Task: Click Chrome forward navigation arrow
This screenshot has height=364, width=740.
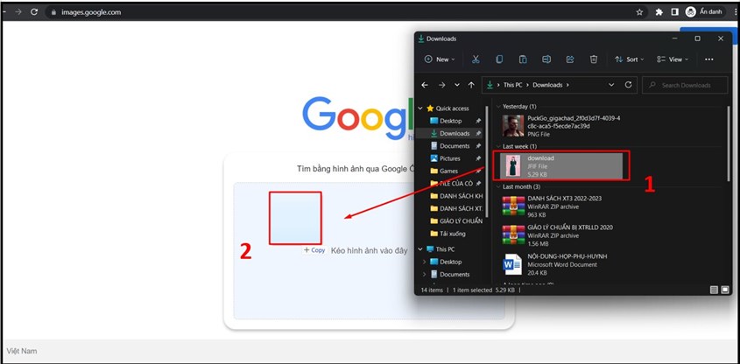Action: [x=18, y=12]
